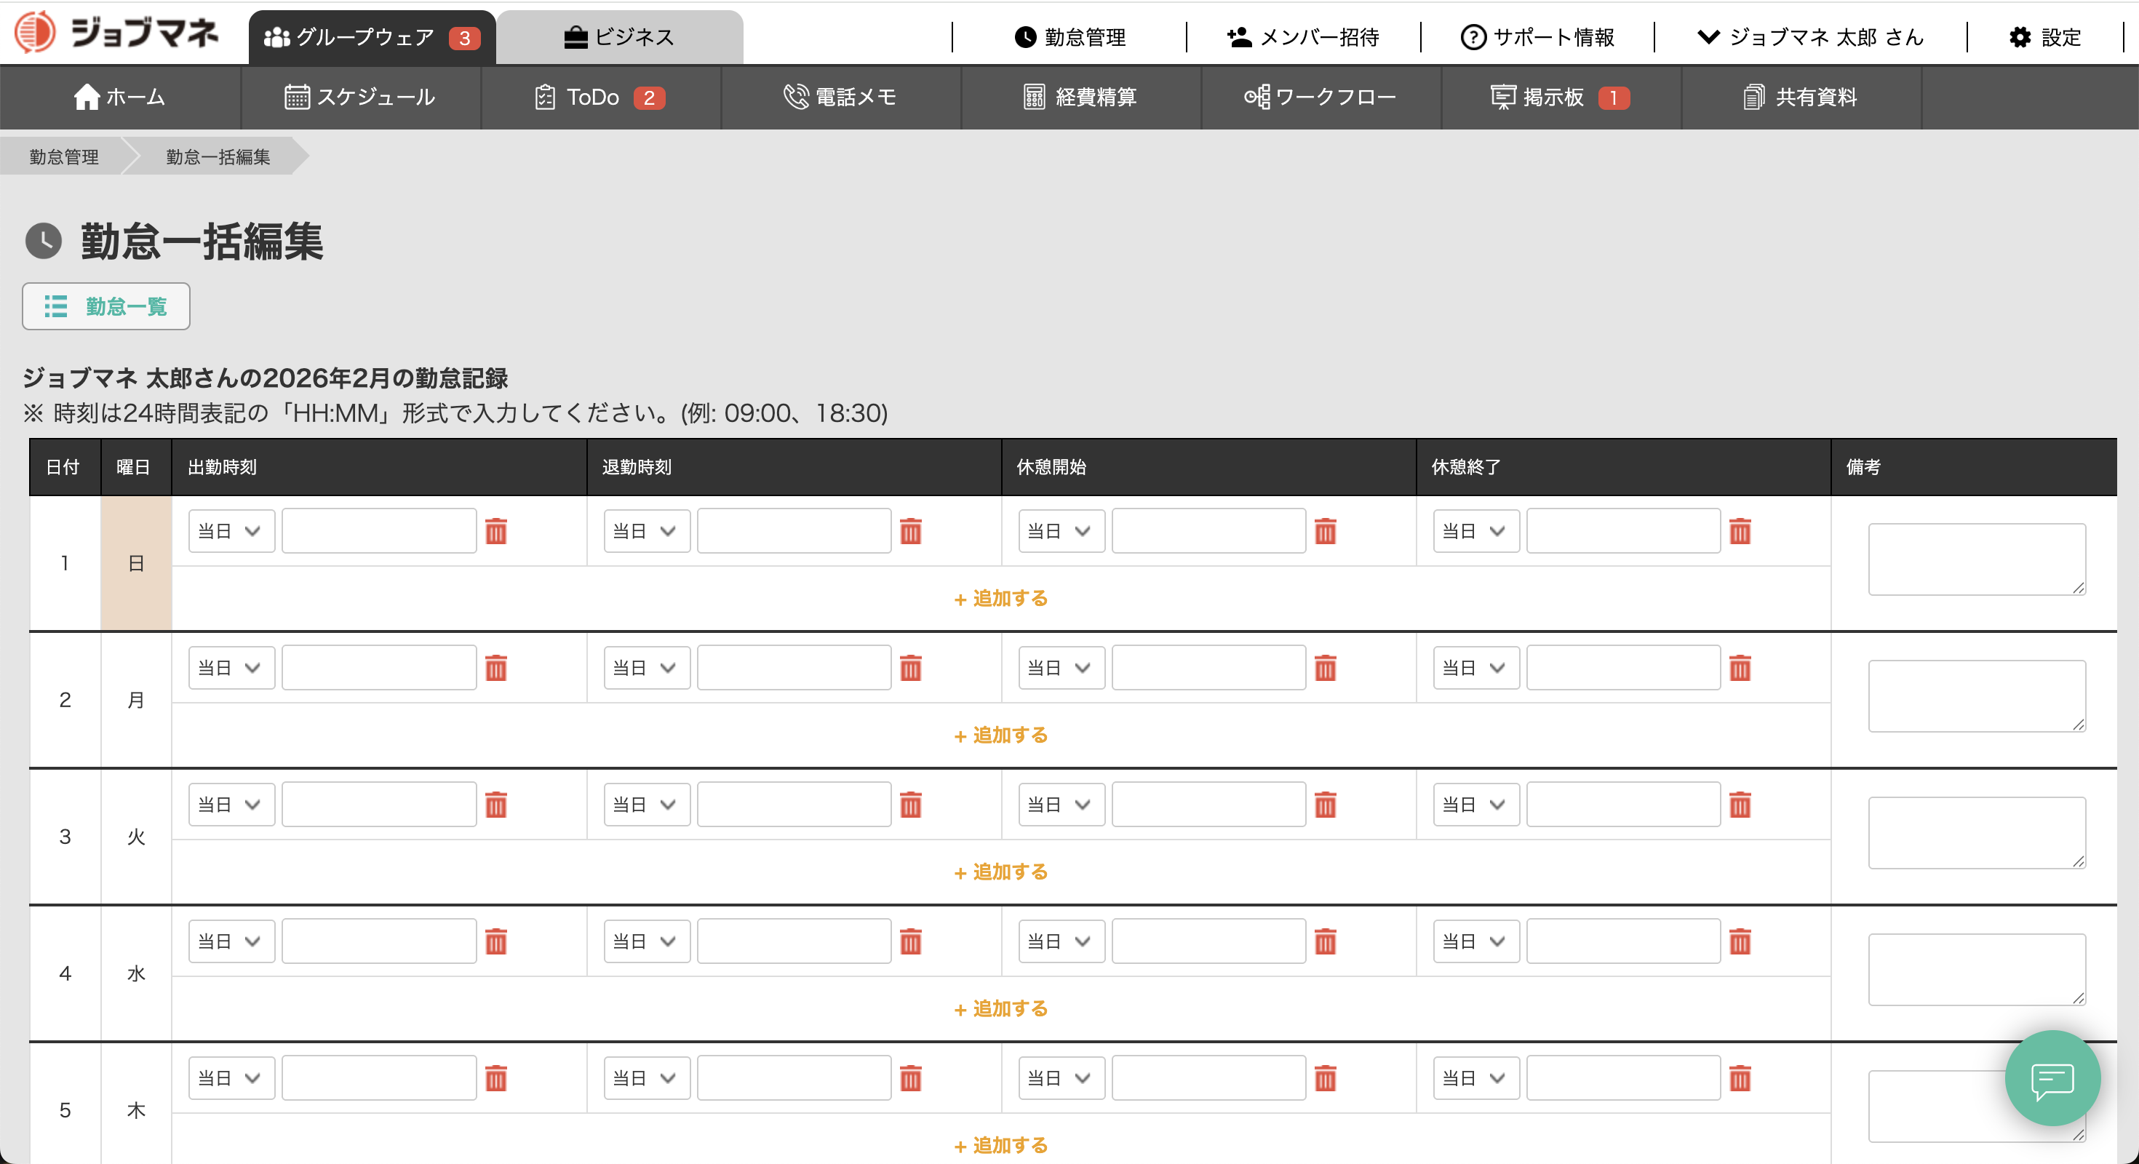2139x1164 pixels.
Task: Click the ジョブマネ logo
Action: click(x=116, y=33)
